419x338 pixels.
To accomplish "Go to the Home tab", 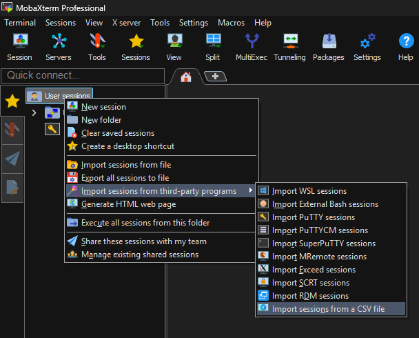I will point(186,77).
